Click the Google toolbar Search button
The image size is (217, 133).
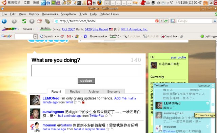47,36
